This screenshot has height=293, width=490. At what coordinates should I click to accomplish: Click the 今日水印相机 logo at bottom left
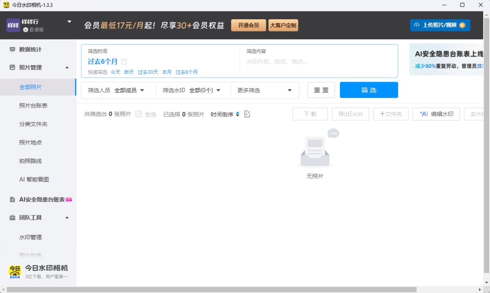point(15,272)
